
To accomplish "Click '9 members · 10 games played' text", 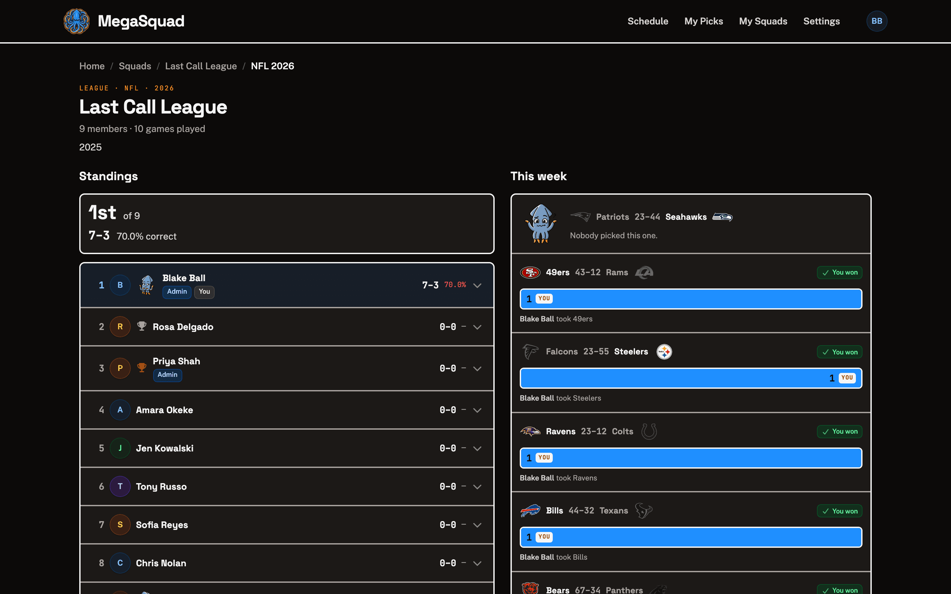I will pyautogui.click(x=142, y=129).
